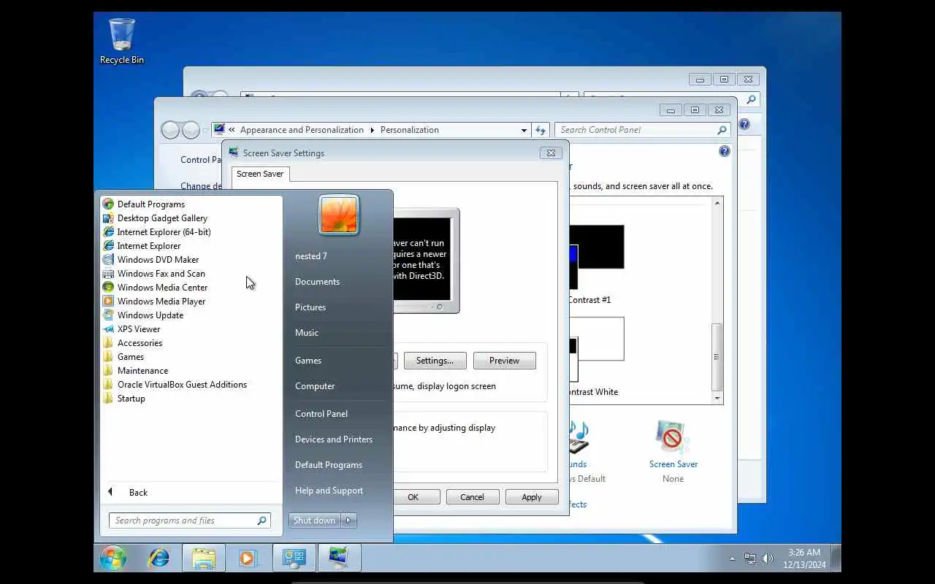Click the Start menu search magnifier icon

(x=262, y=520)
